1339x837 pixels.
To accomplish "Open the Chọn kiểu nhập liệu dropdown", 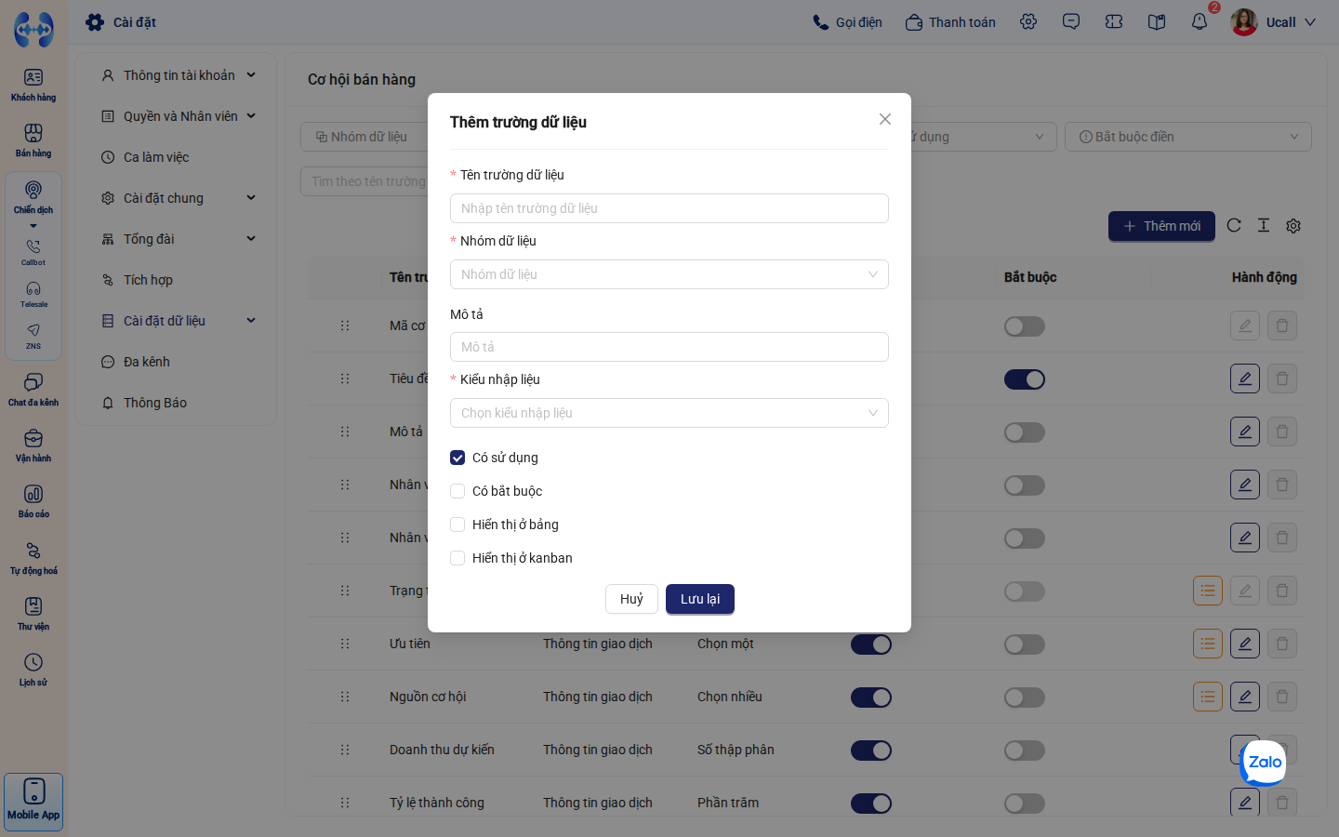I will [669, 413].
